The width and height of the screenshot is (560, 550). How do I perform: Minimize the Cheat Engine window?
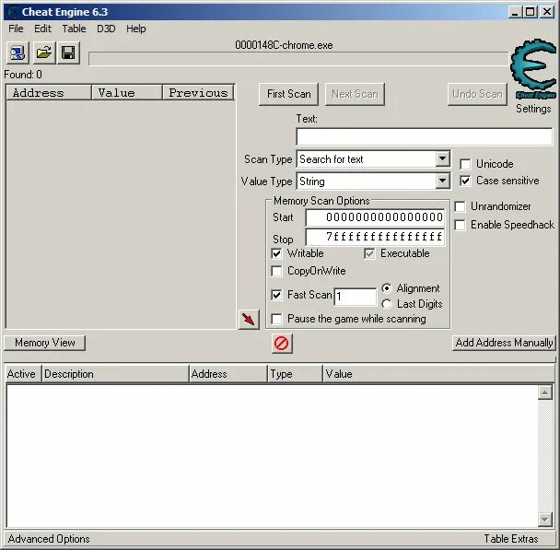pos(515,12)
